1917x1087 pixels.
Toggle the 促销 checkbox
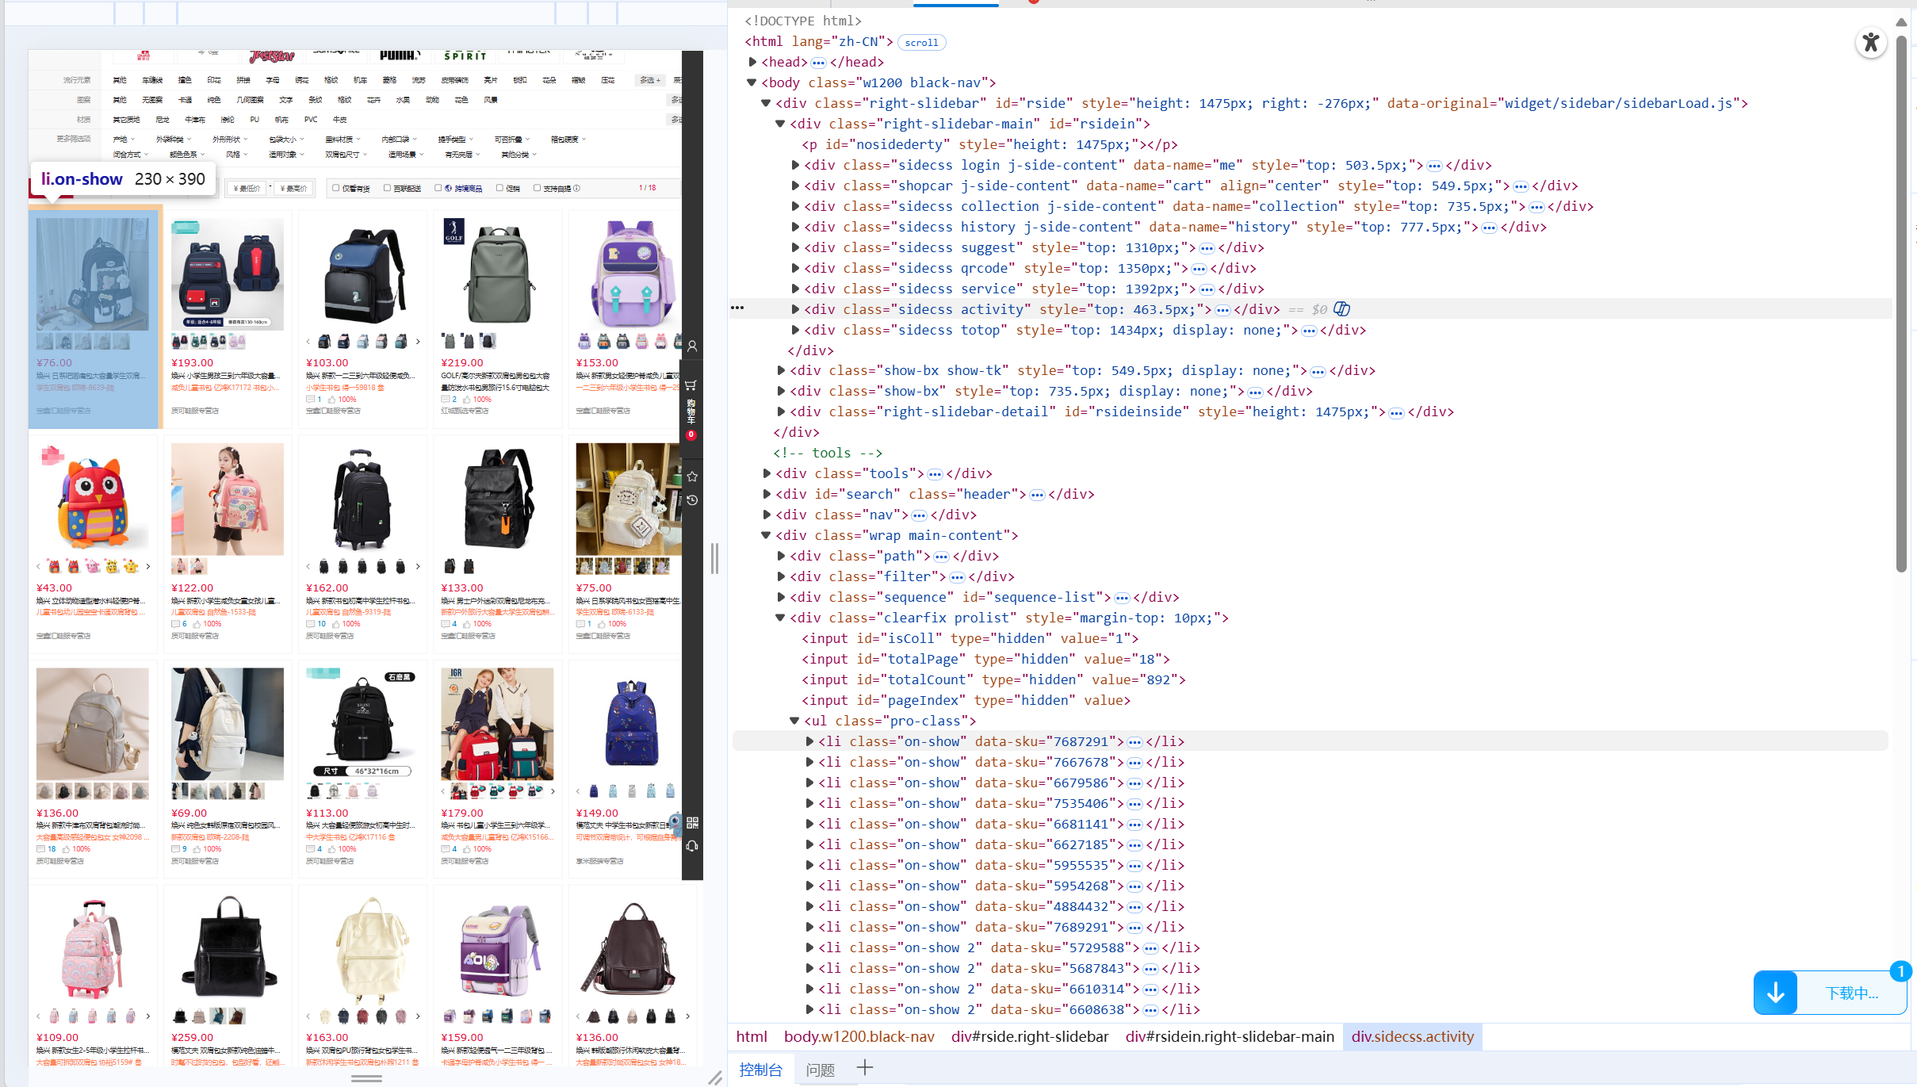tap(499, 188)
